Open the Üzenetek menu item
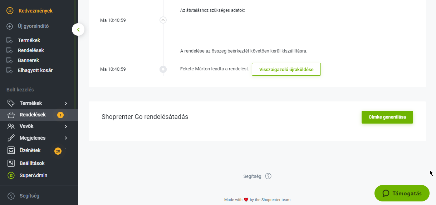The image size is (436, 205). tap(39, 150)
